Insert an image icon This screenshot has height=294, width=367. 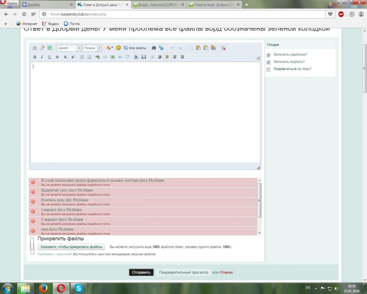click(113, 57)
